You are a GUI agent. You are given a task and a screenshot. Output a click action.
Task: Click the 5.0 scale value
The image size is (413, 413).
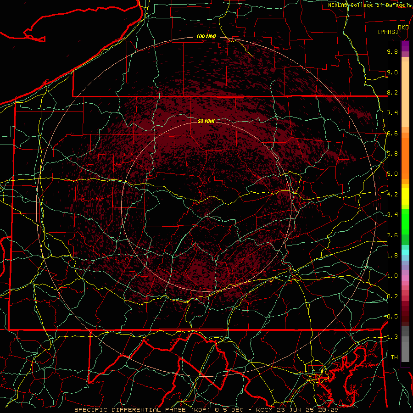point(392,174)
